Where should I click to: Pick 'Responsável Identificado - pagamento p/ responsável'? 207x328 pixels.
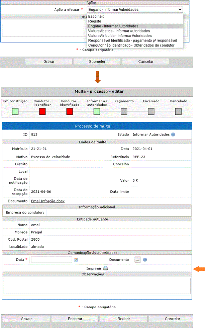(132, 40)
